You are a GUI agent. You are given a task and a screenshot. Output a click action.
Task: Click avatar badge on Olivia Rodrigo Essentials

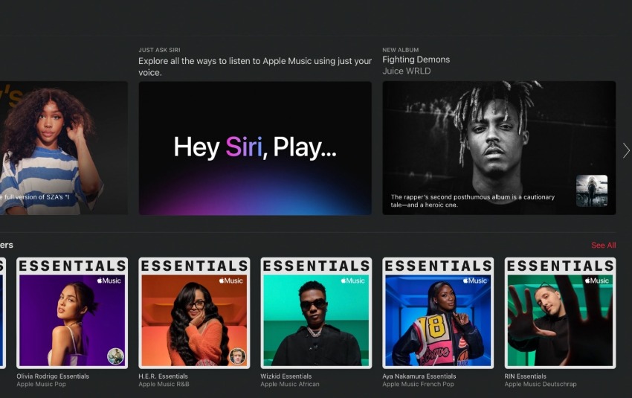pyautogui.click(x=116, y=356)
